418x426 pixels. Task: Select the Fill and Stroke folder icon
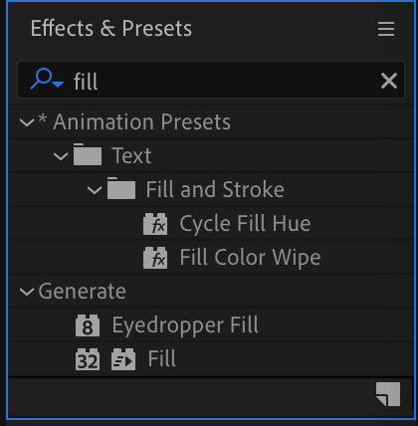click(121, 188)
